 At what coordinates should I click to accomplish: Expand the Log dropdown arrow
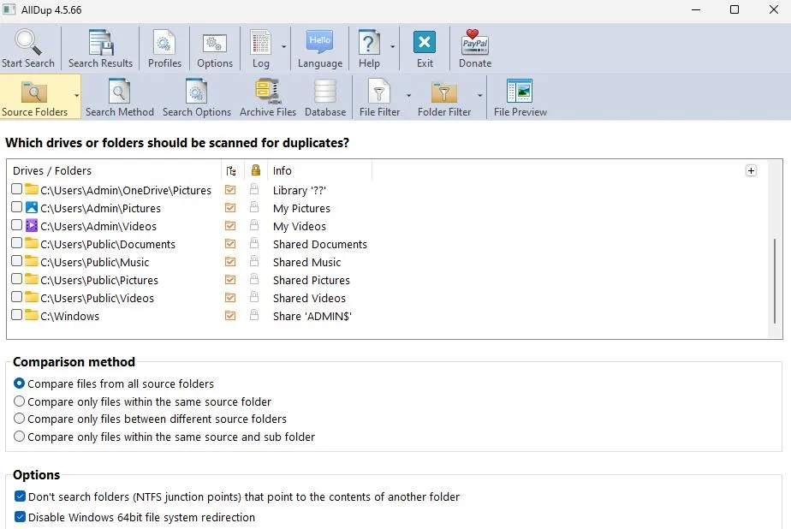[x=283, y=47]
